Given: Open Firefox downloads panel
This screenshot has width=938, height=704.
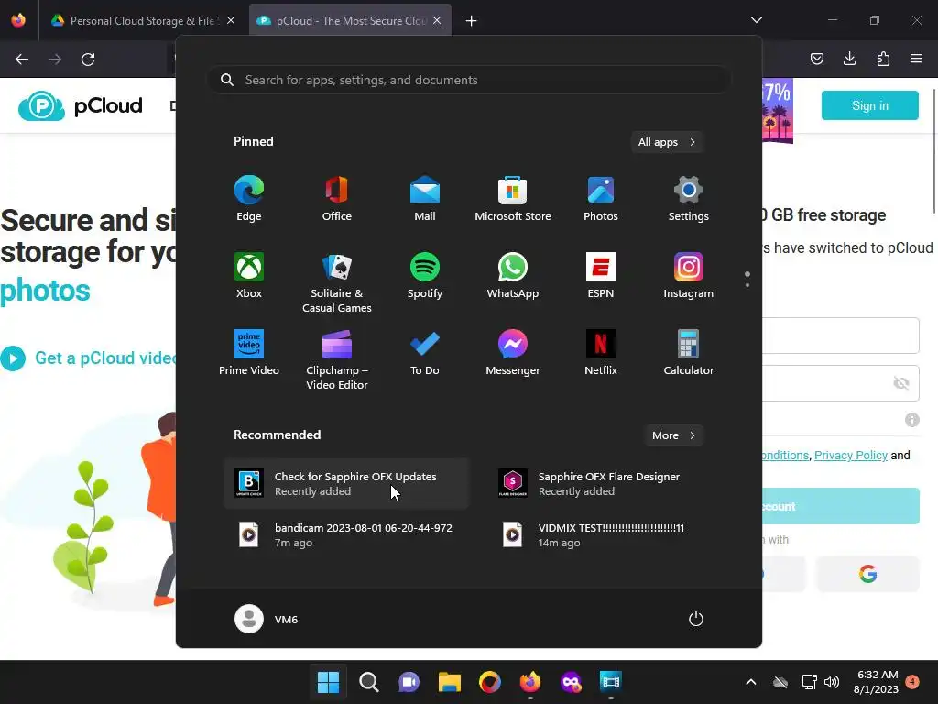Looking at the screenshot, I should click(849, 59).
